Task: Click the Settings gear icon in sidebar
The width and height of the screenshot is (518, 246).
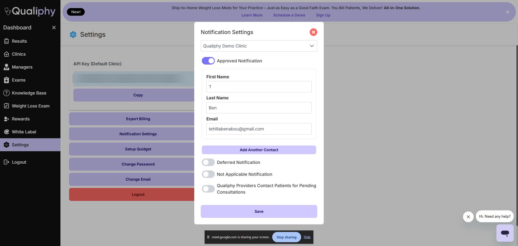Action: point(6,145)
